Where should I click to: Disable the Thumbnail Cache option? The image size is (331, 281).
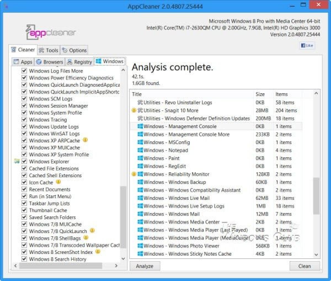click(24, 210)
